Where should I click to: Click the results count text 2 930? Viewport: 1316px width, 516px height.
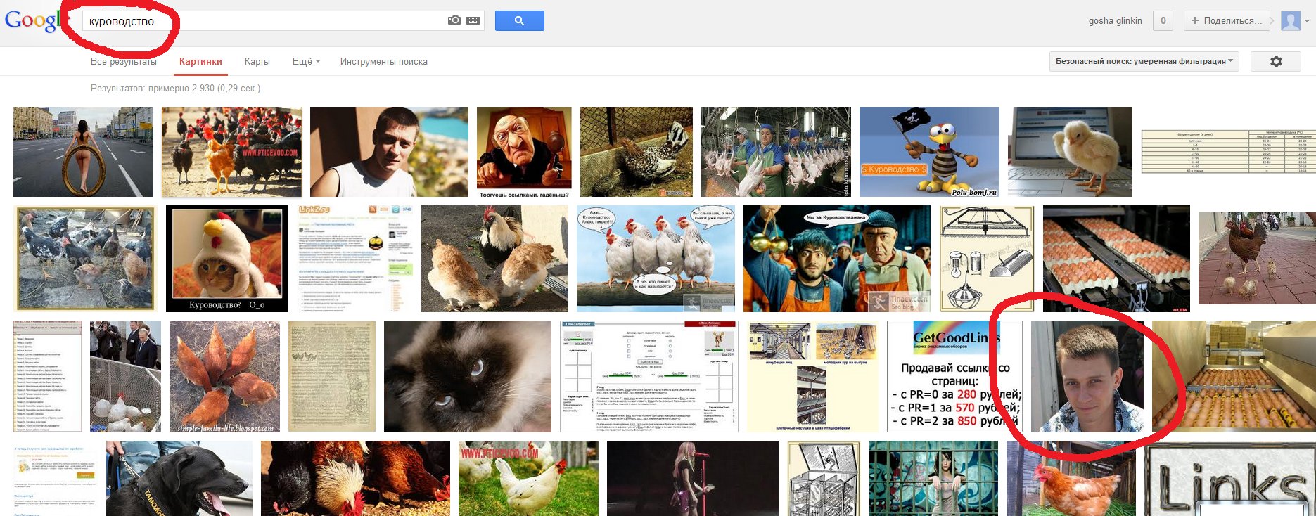175,89
